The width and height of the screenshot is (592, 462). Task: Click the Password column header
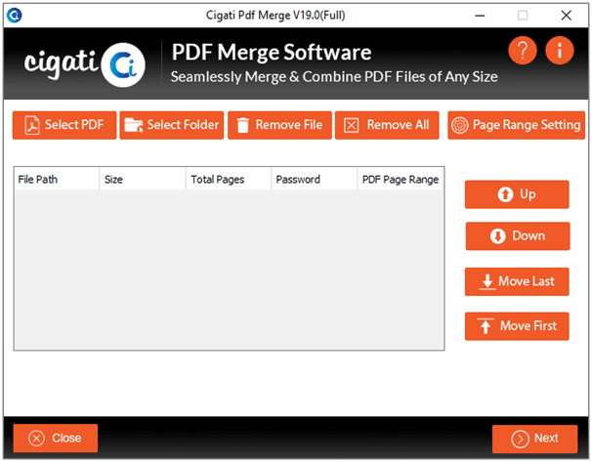(x=315, y=180)
